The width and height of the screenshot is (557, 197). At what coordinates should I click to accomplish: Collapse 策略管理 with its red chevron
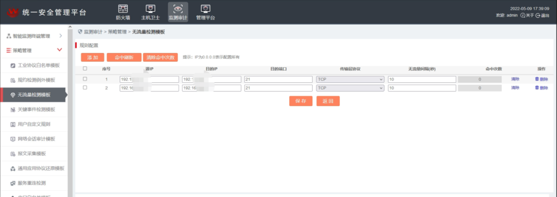[60, 50]
